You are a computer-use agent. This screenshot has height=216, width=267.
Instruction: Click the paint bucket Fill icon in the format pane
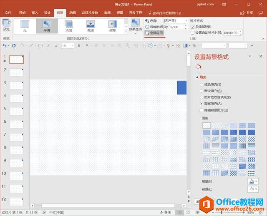click(x=199, y=67)
